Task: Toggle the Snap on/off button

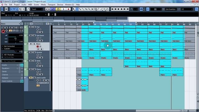Action: pos(148,9)
